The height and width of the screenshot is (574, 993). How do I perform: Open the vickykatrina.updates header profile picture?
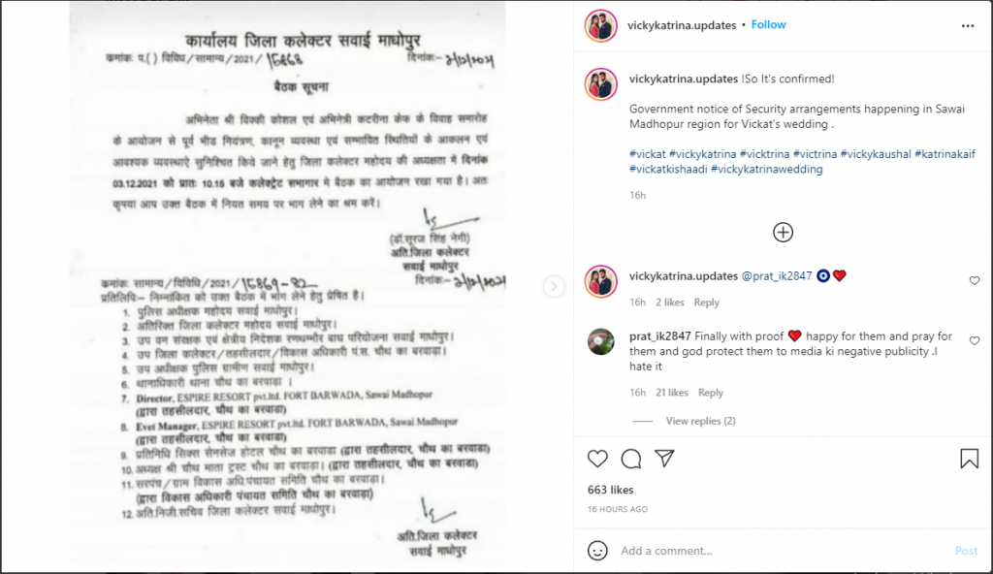tap(600, 26)
